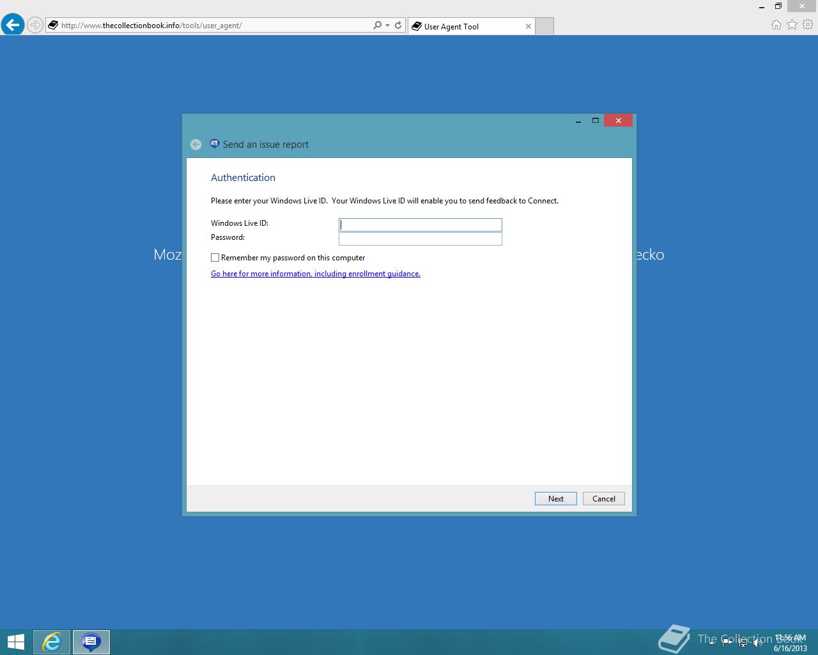The width and height of the screenshot is (818, 655).
Task: Check Remember my password on this computer
Action: pos(215,258)
